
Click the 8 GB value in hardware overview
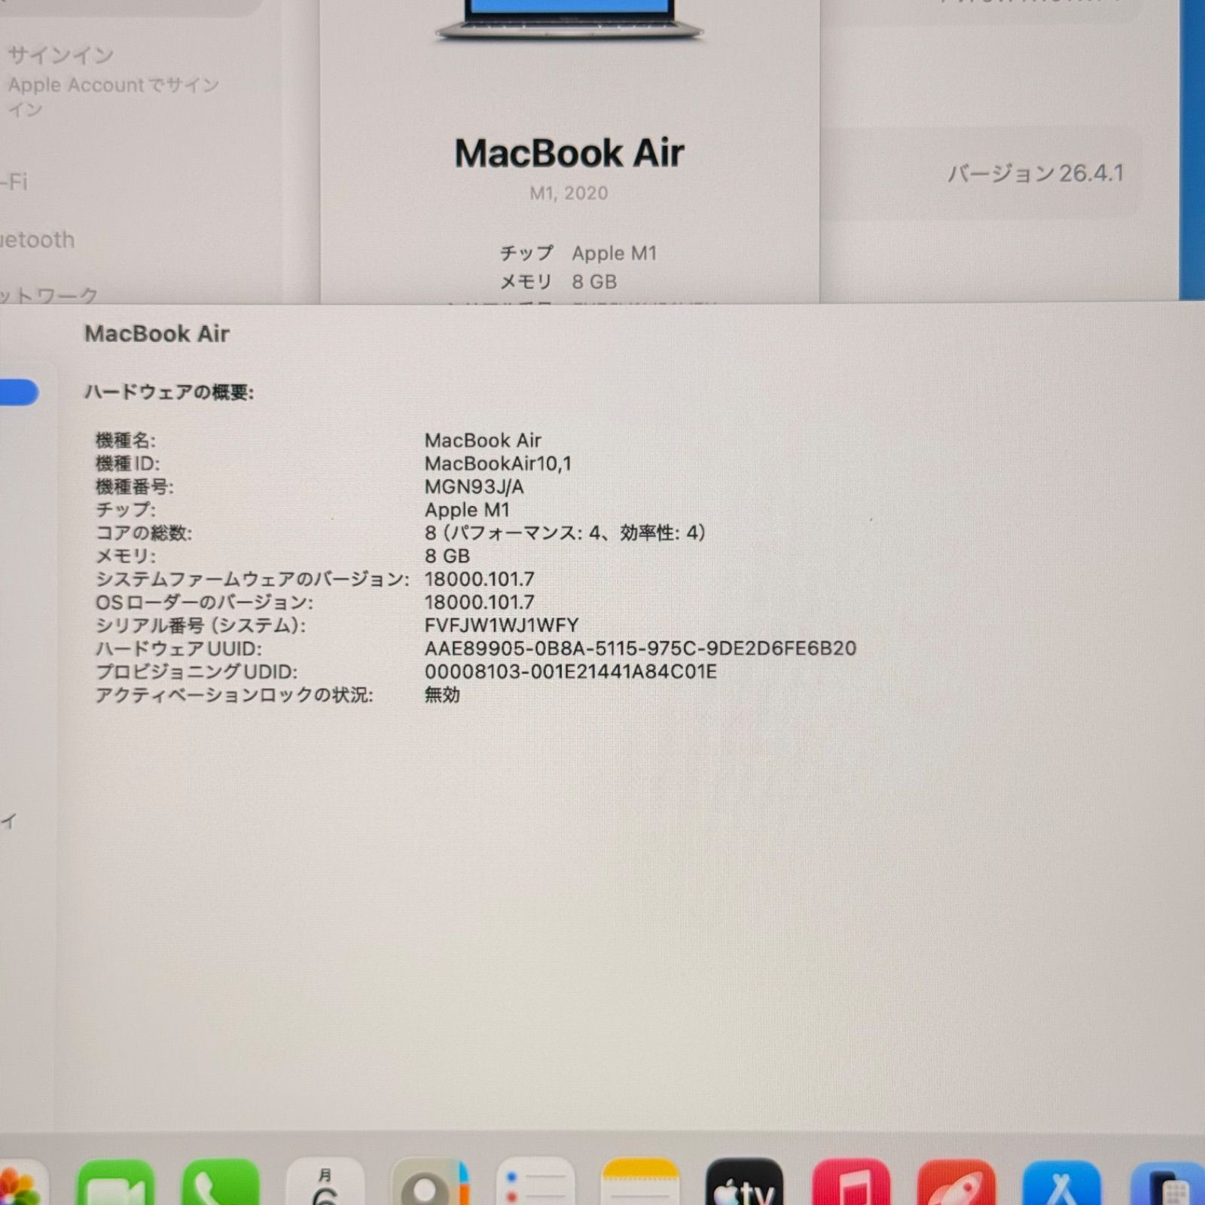[447, 556]
